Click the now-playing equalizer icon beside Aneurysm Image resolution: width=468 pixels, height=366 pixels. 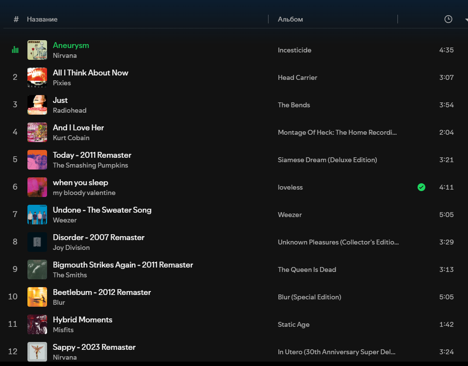15,50
